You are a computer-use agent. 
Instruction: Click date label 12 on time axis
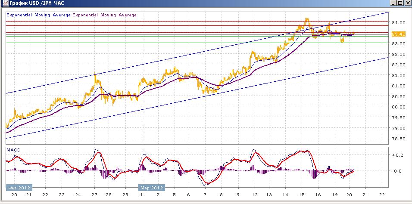254,195
